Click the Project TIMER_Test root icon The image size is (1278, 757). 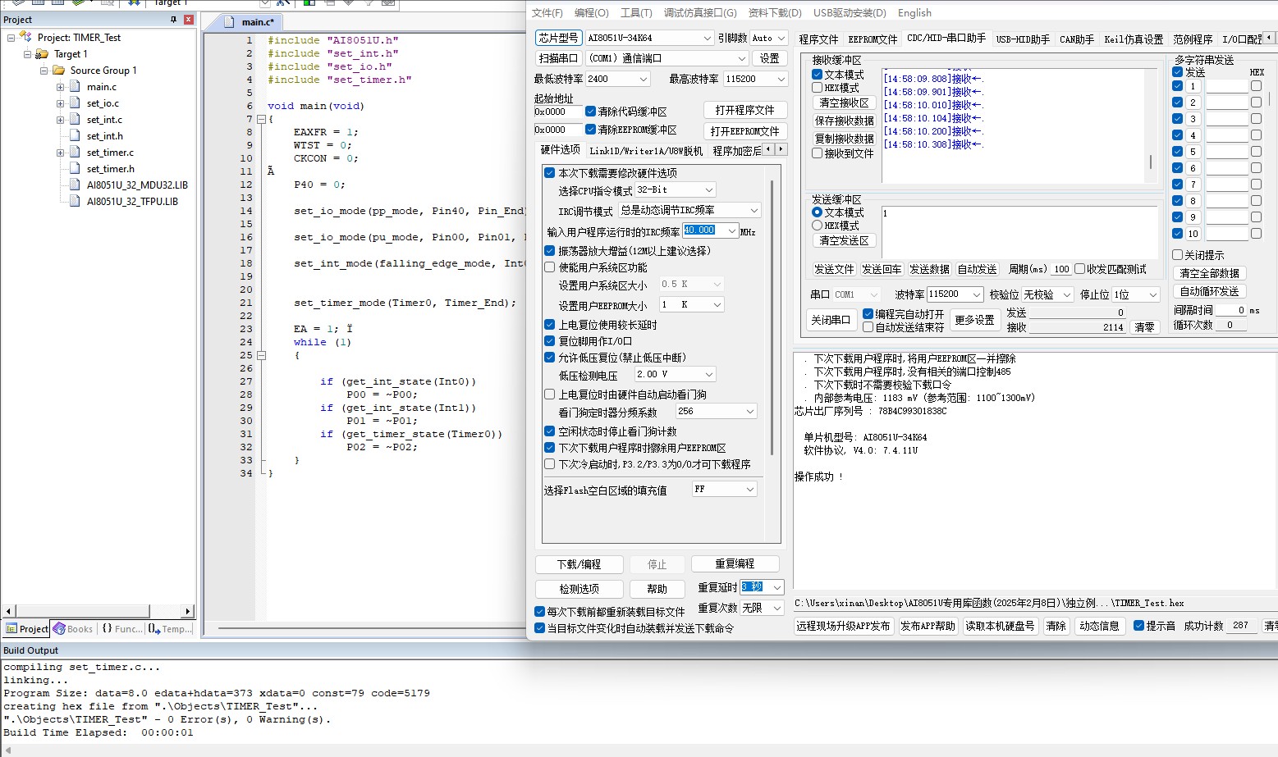tap(25, 38)
